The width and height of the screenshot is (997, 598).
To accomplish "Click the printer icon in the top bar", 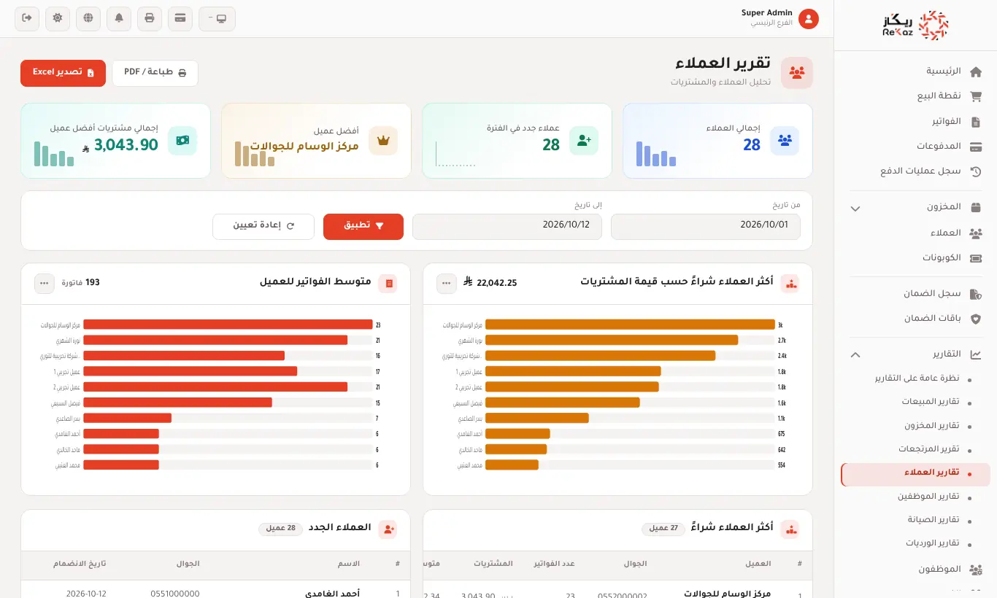I will (x=150, y=18).
